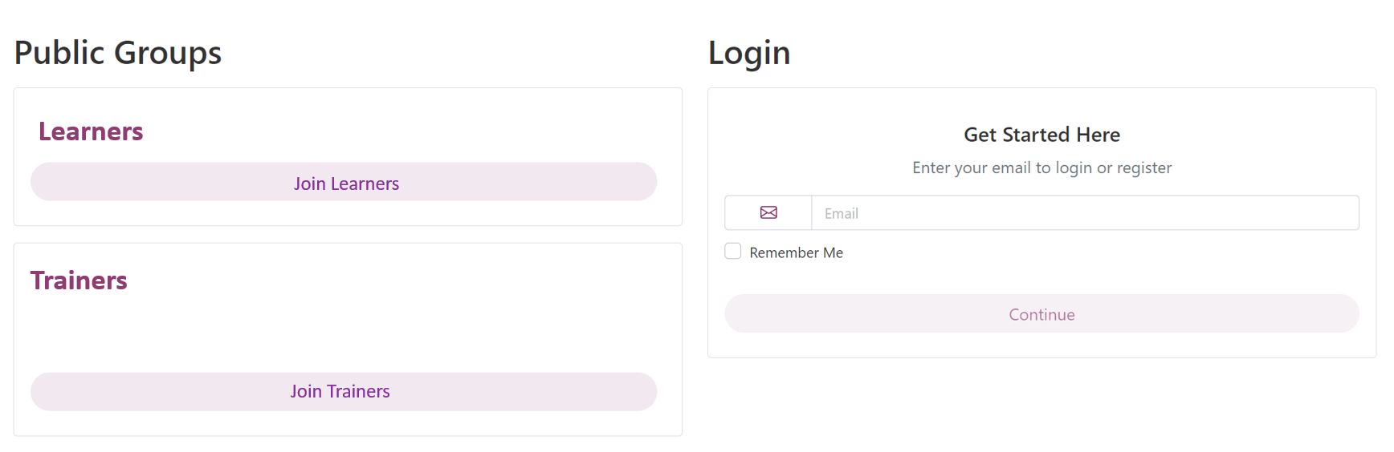Image resolution: width=1394 pixels, height=452 pixels.
Task: Click the Email placeholder text
Action: pyautogui.click(x=842, y=214)
